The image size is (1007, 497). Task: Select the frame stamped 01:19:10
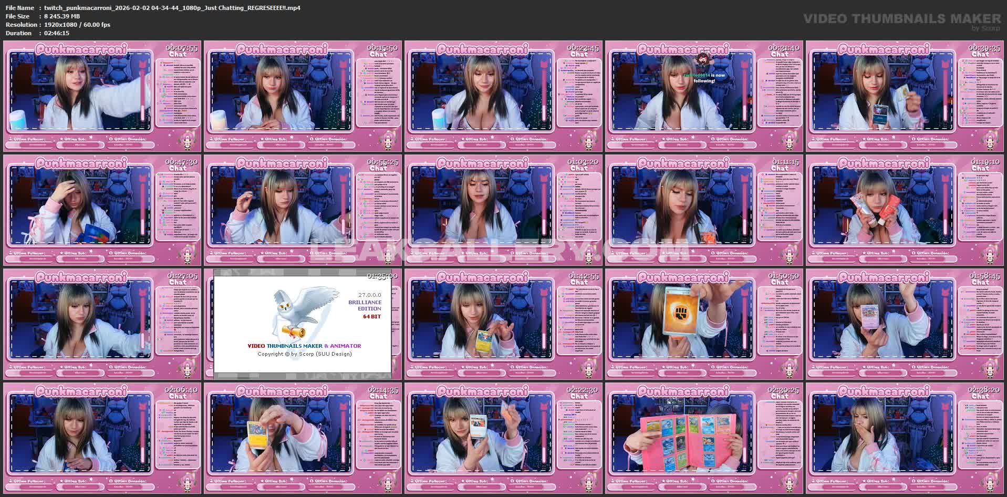tap(905, 210)
